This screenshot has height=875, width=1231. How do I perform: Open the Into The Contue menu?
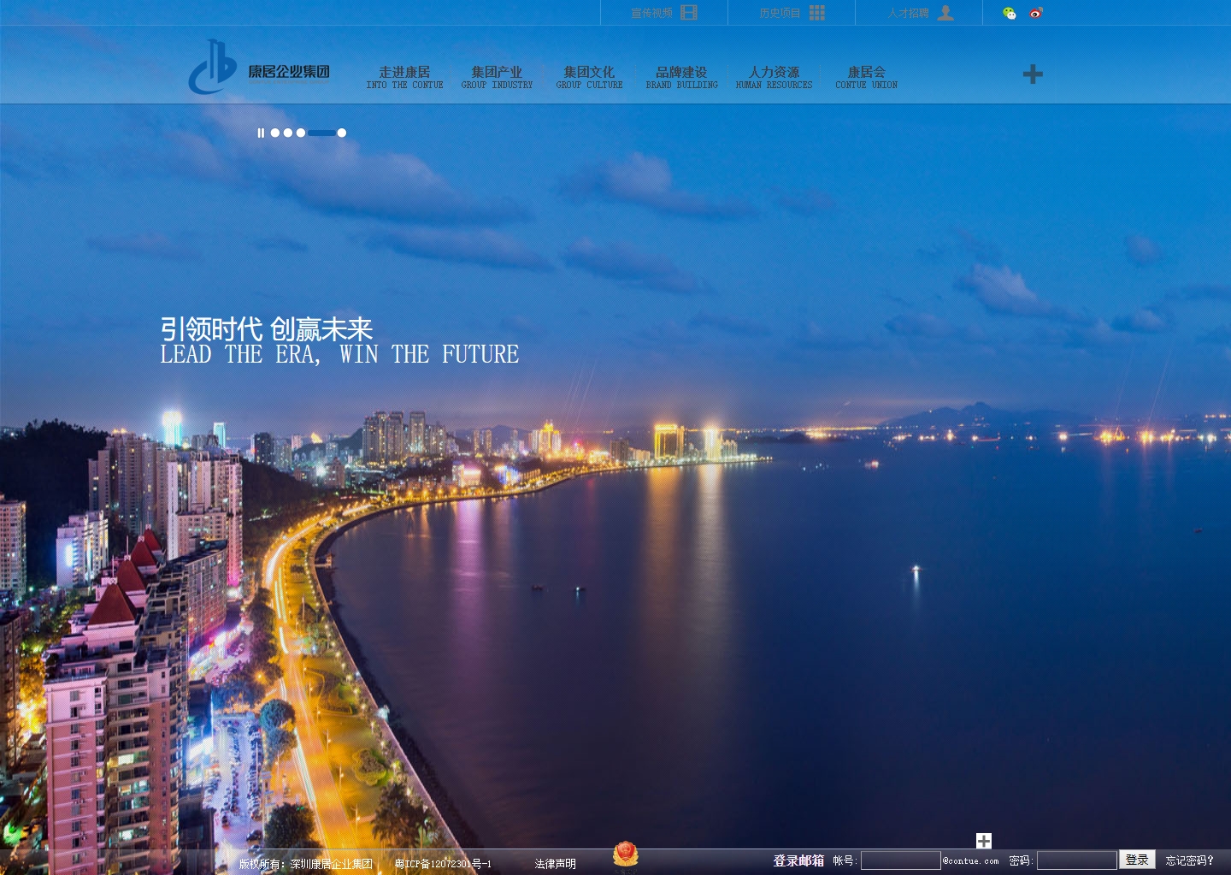404,77
